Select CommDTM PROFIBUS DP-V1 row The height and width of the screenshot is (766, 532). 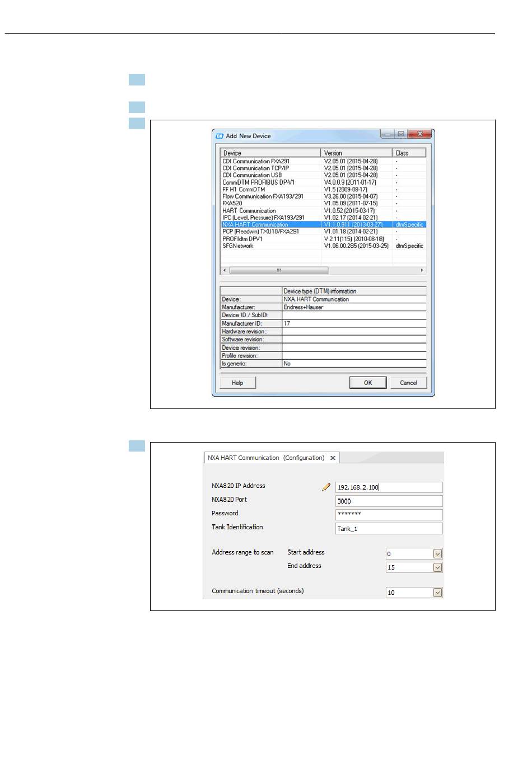(x=323, y=182)
